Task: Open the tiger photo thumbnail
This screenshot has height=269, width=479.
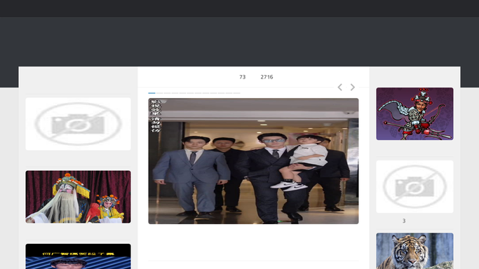Action: point(414,251)
